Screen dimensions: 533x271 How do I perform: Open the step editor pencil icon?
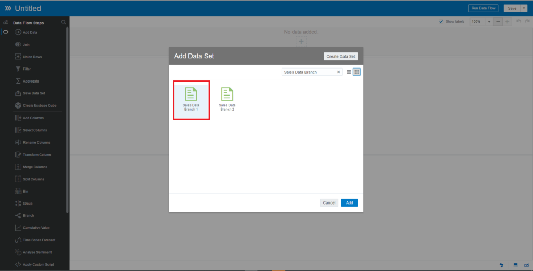click(x=527, y=265)
